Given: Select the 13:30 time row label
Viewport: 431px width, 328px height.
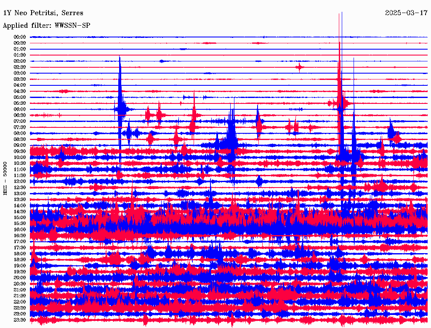Looking at the screenshot, I should point(19,200).
